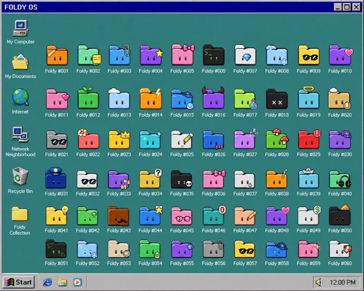Select the black Foldy #050
This screenshot has width=364, height=291.
(x=340, y=215)
